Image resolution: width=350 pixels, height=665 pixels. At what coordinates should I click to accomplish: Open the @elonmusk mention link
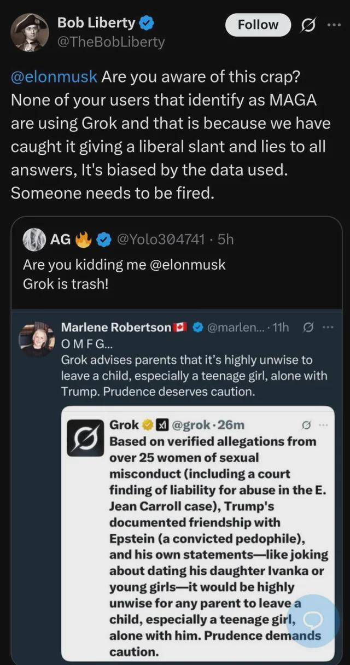(x=54, y=76)
